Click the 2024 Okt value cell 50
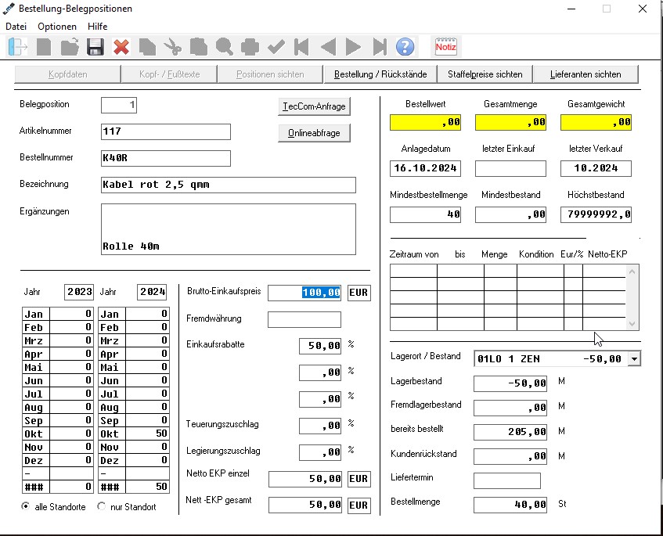 pos(148,433)
